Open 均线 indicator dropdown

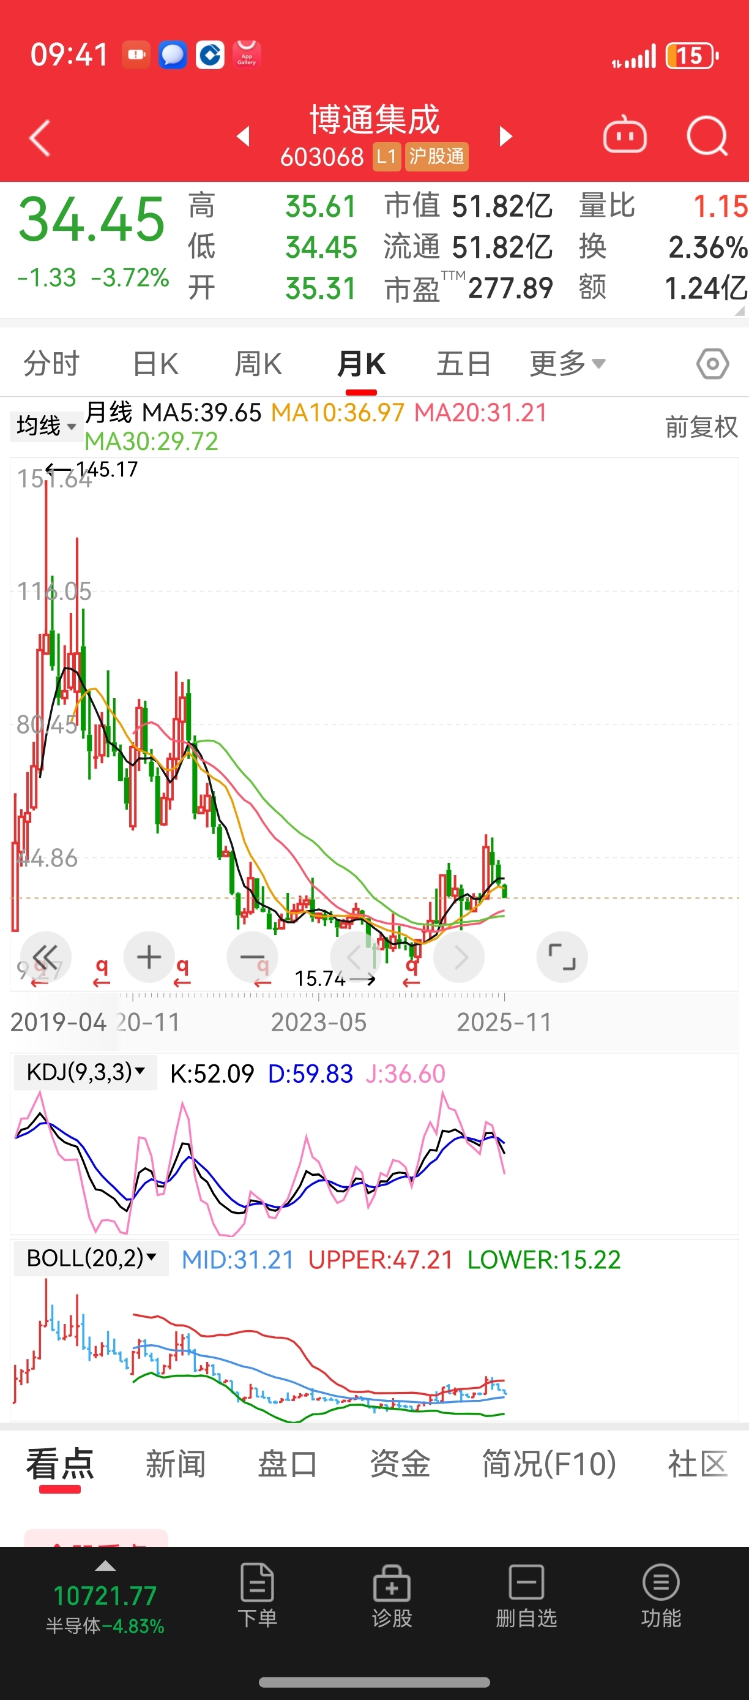click(x=45, y=426)
